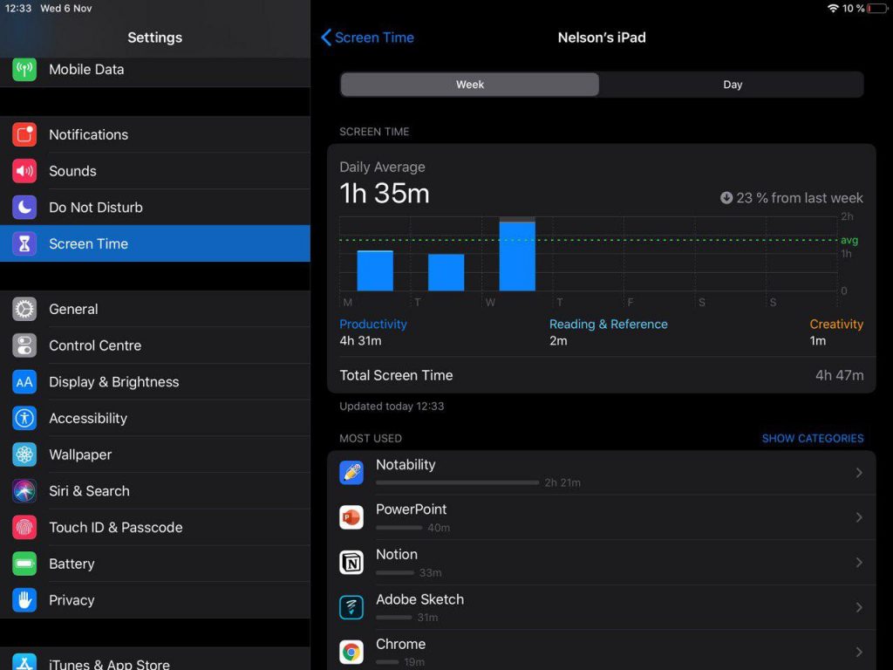Tap Show Categories link
Screen dimensions: 893x670
pos(813,439)
